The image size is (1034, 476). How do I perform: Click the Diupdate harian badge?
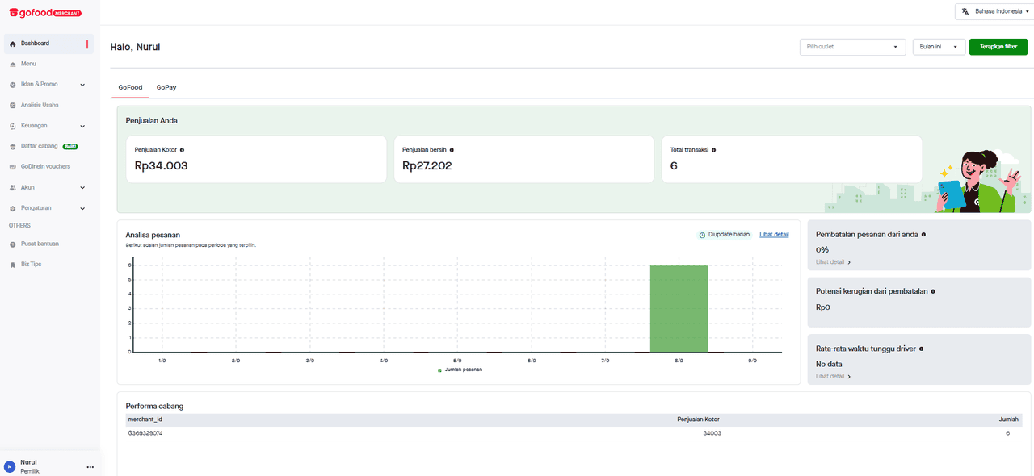tap(725, 235)
